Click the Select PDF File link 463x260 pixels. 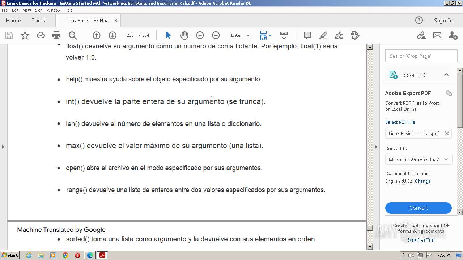[x=400, y=122]
